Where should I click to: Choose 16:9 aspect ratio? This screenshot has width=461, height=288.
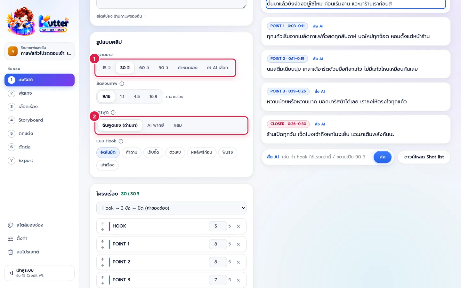pyautogui.click(x=153, y=96)
